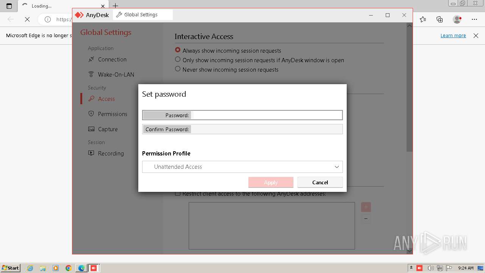Click the wrench icon in Global Settings tab

coord(119,15)
